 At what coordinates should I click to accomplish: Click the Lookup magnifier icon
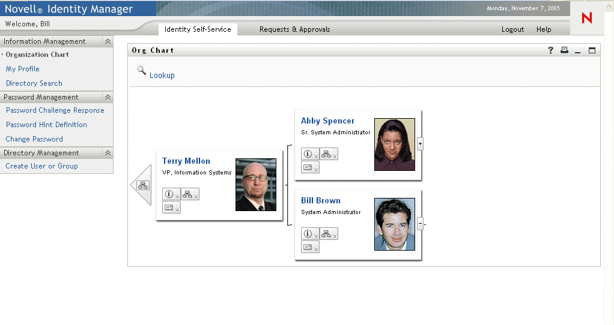click(141, 71)
